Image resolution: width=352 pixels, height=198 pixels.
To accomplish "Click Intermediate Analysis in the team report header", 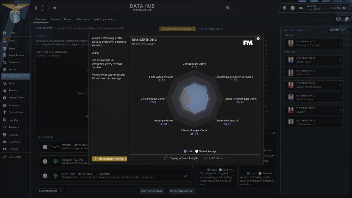I will click(x=177, y=29).
